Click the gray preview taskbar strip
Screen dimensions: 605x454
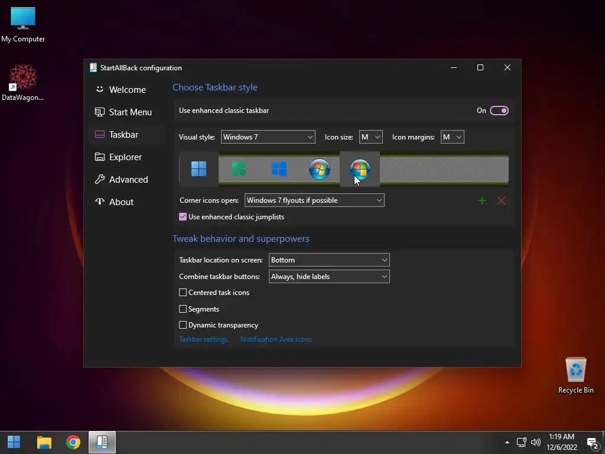coord(444,169)
